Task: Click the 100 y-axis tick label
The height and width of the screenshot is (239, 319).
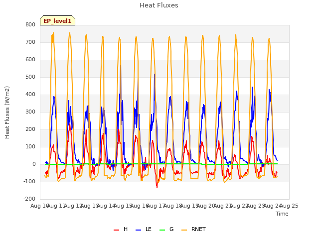Action: (x=30, y=147)
